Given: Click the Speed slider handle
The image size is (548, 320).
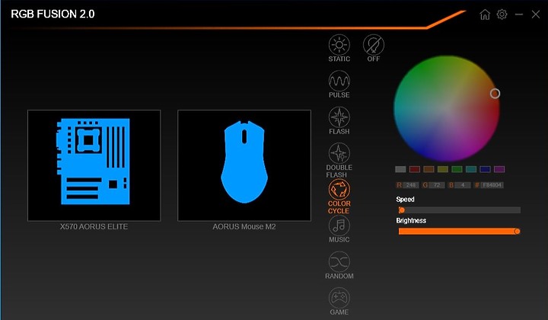Looking at the screenshot, I should click(x=402, y=210).
